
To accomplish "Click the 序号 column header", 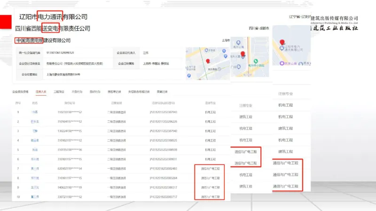I will coord(18,103).
